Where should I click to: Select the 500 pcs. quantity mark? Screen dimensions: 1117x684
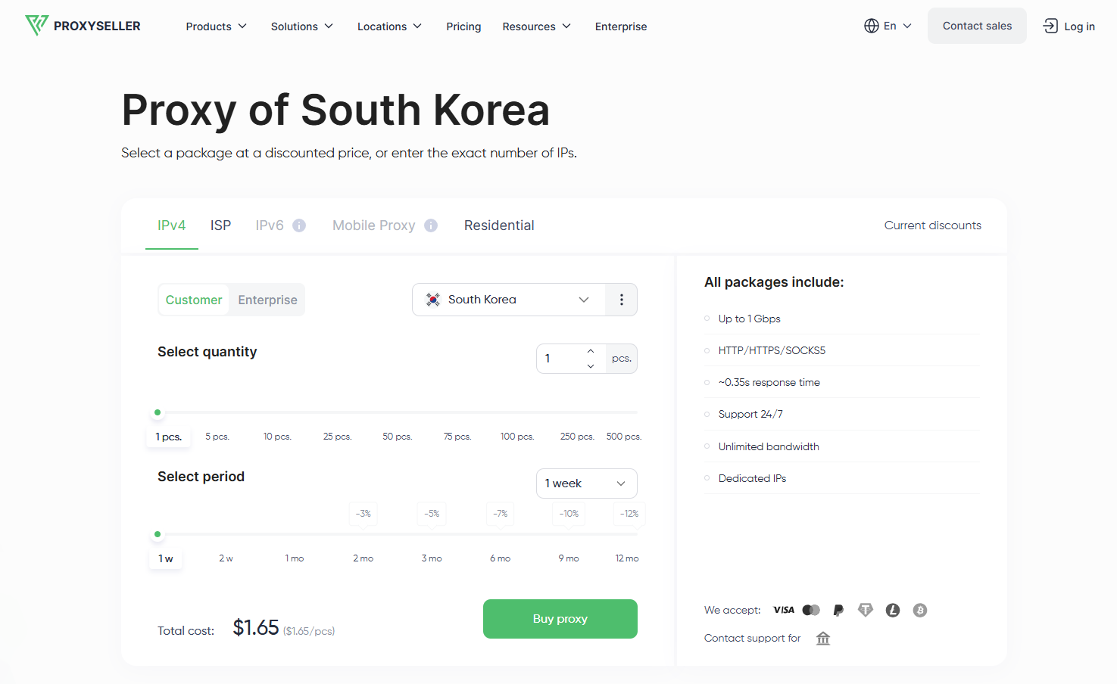(624, 437)
